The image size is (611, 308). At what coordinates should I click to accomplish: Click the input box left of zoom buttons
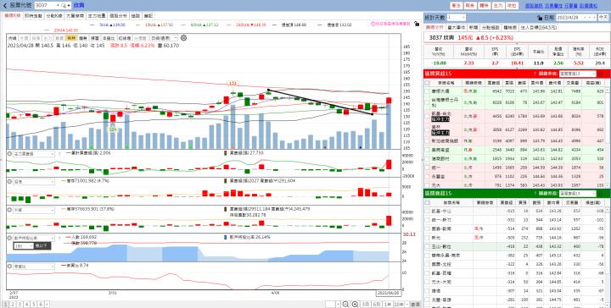[330, 305]
